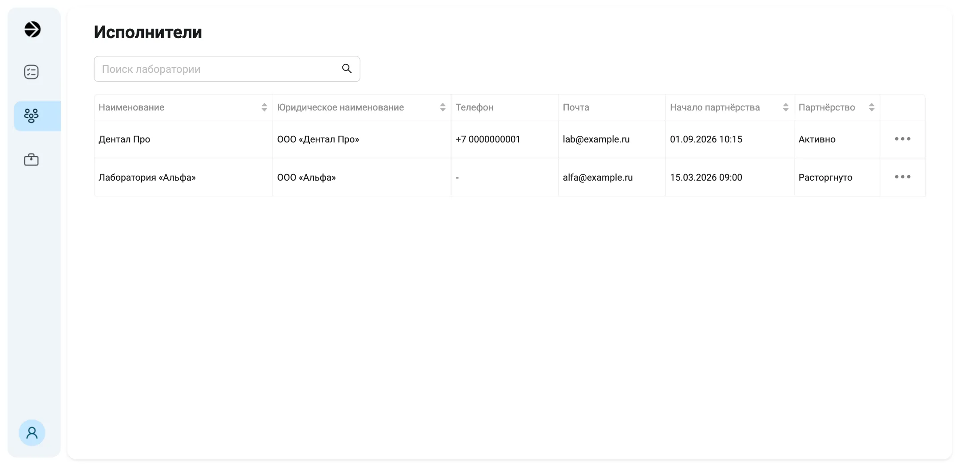This screenshot has height=466, width=959.
Task: Click the Расторгнуто status cell
Action: [x=837, y=177]
